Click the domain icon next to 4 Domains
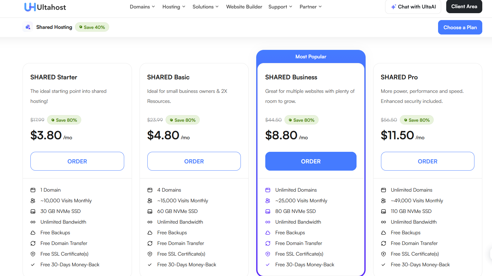Screen dimensions: 492x276 150,190
